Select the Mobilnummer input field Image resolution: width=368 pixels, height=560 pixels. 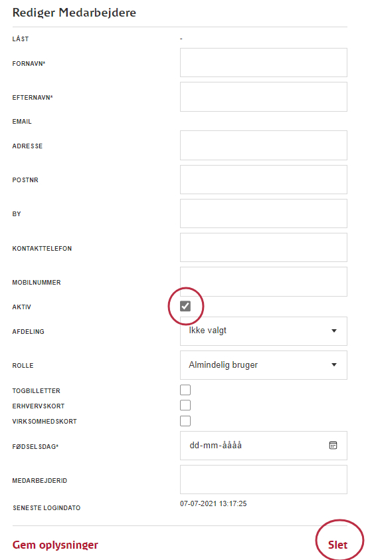point(264,282)
